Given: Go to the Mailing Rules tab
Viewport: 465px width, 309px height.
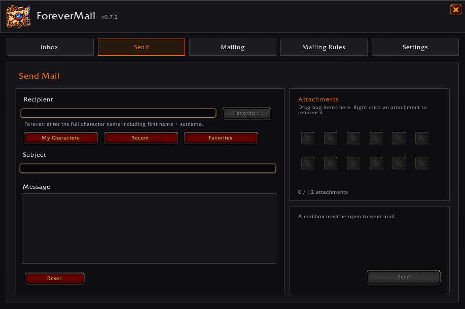Looking at the screenshot, I should [324, 47].
